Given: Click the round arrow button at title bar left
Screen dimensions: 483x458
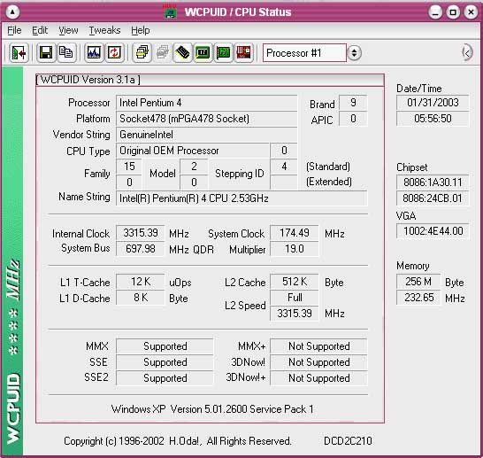Looking at the screenshot, I should pos(12,12).
